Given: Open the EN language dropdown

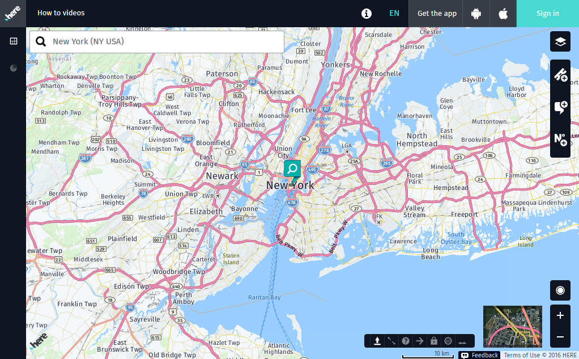Looking at the screenshot, I should tap(394, 13).
